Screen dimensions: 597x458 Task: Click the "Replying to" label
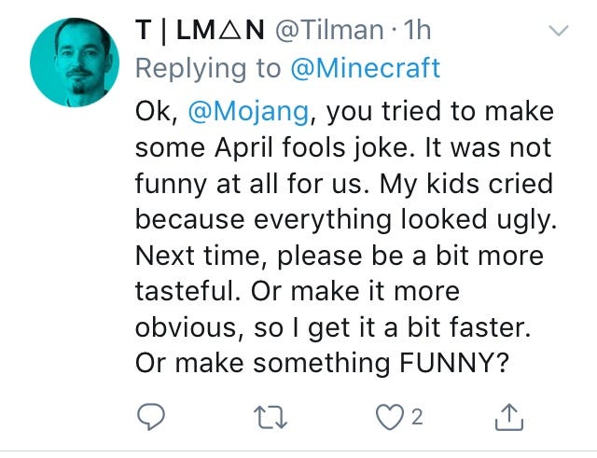point(208,69)
